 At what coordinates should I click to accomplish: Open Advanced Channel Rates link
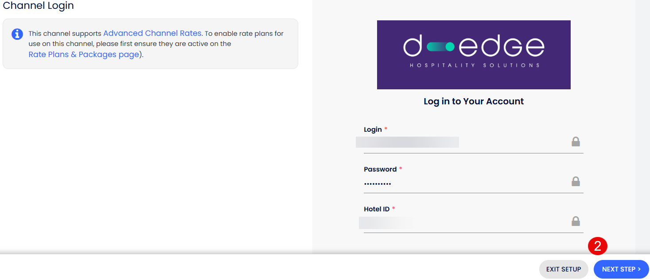(152, 33)
